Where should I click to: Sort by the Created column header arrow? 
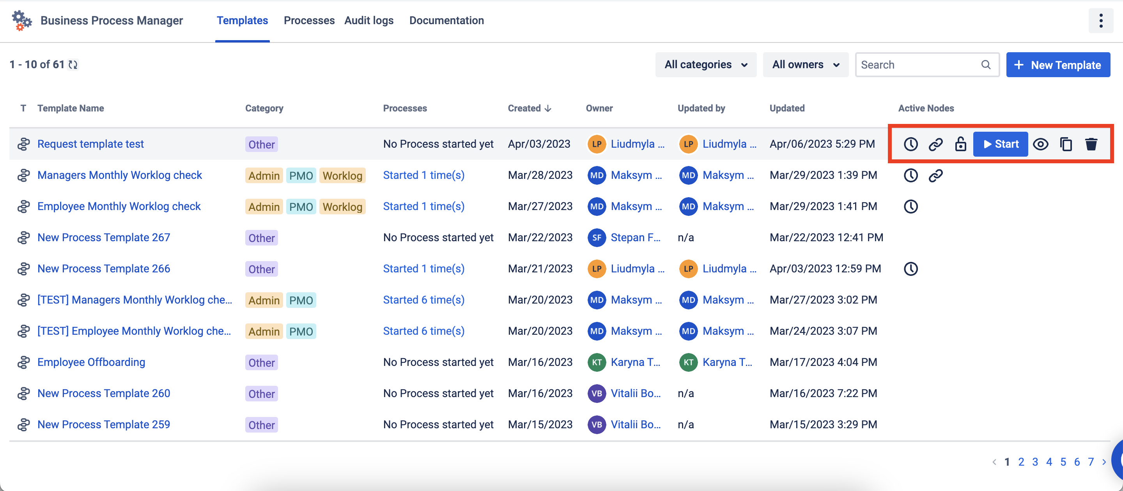(547, 108)
